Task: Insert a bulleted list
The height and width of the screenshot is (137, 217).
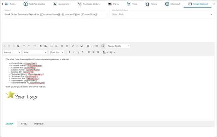Action: [56, 46]
